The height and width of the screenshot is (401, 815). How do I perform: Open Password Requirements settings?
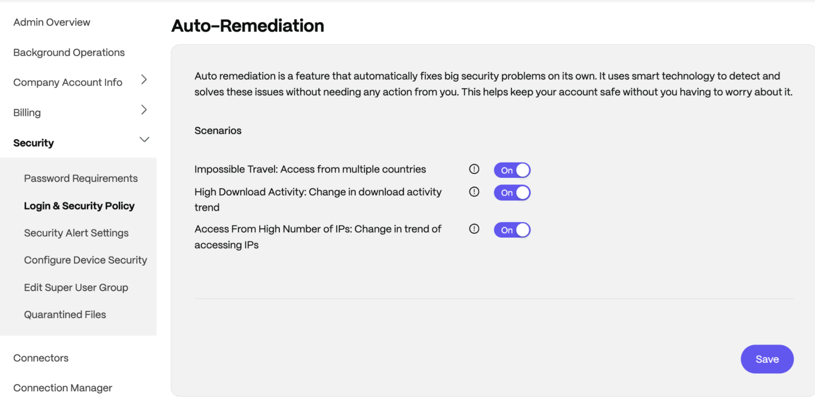(x=81, y=178)
